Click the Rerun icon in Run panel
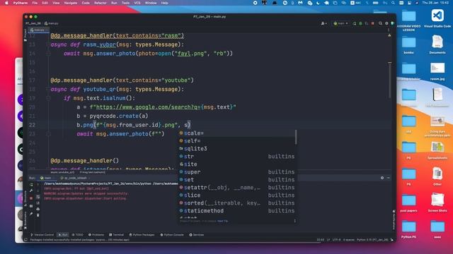Screen dimensions: 453x254 click(x=31, y=185)
